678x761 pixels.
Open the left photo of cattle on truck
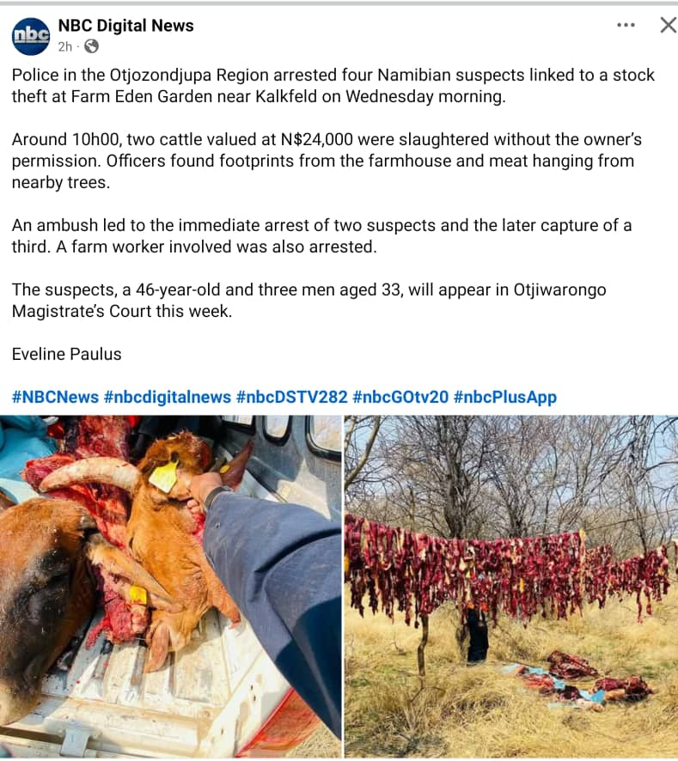click(x=170, y=587)
